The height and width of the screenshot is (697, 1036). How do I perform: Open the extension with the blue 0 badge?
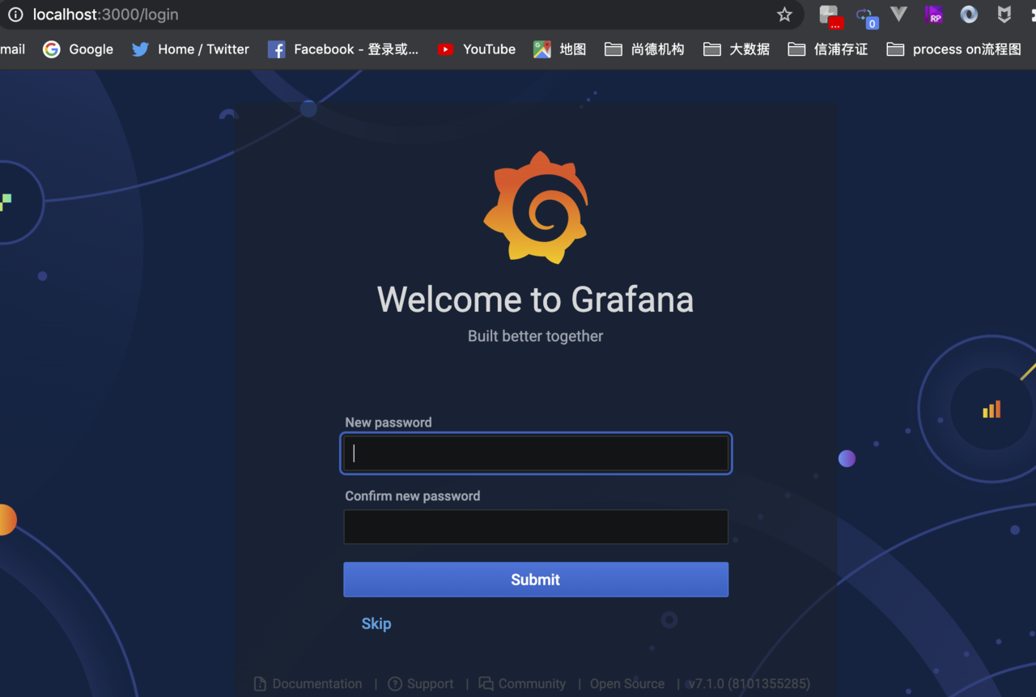[865, 16]
